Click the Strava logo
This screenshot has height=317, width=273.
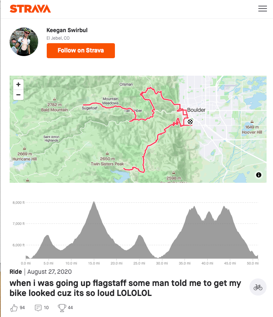coord(30,9)
